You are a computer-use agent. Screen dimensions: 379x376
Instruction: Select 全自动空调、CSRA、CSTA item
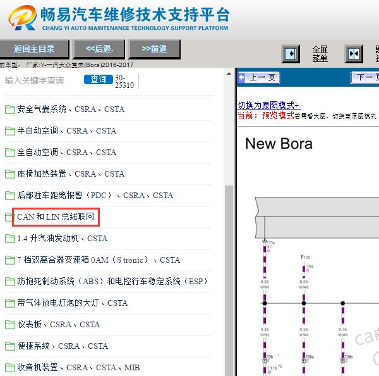pos(66,153)
